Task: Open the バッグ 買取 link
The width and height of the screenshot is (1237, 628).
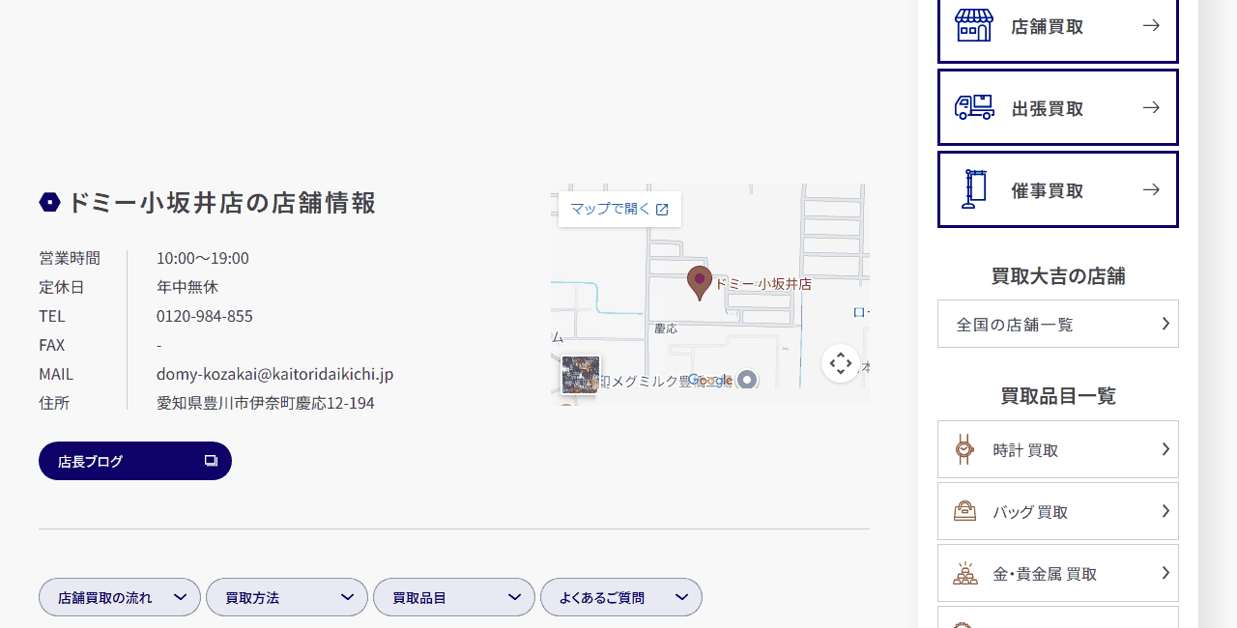Action: click(x=1058, y=511)
